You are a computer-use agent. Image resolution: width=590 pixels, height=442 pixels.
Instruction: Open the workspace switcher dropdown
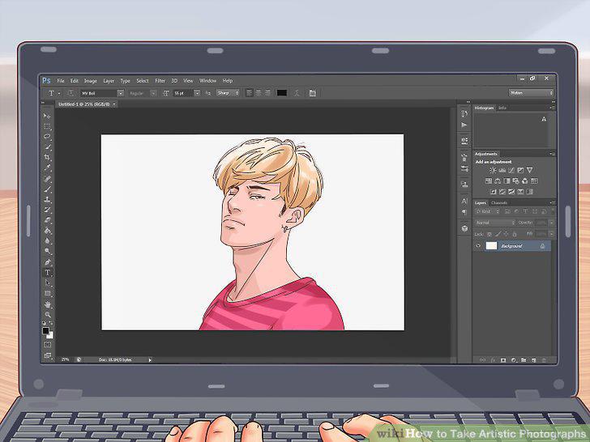[531, 93]
